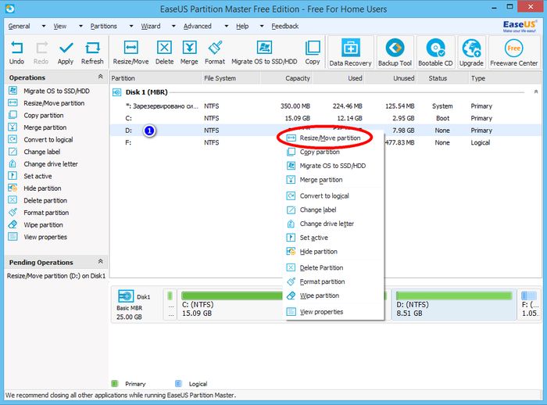Select Migrate OS to SSD/HDD in context menu
The height and width of the screenshot is (405, 547).
click(333, 166)
